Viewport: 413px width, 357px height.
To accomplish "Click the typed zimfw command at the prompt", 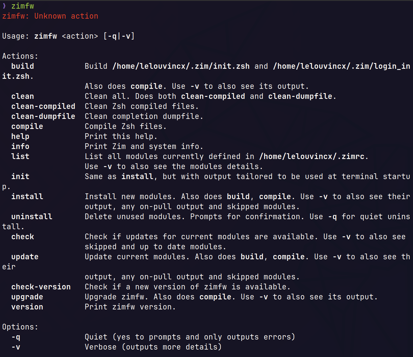I will [x=23, y=6].
